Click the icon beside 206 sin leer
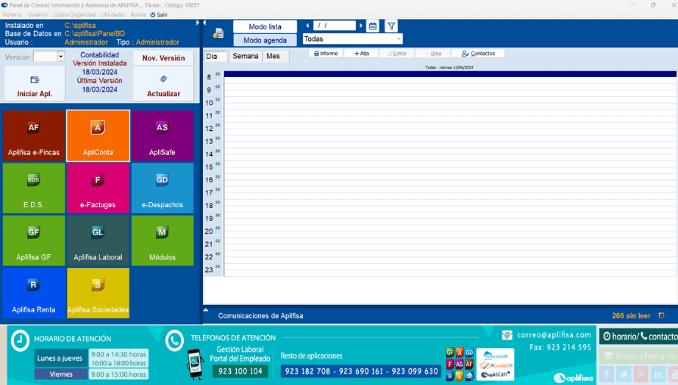Viewport: 678px width, 385px height. click(x=661, y=316)
